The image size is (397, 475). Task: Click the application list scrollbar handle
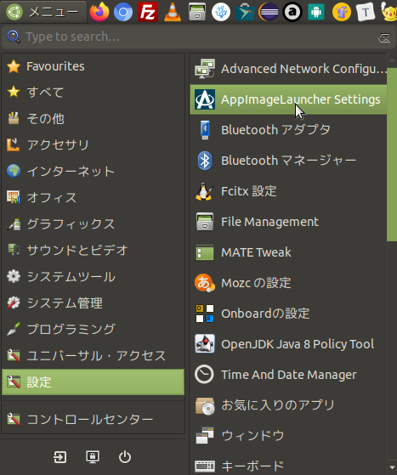click(x=392, y=155)
